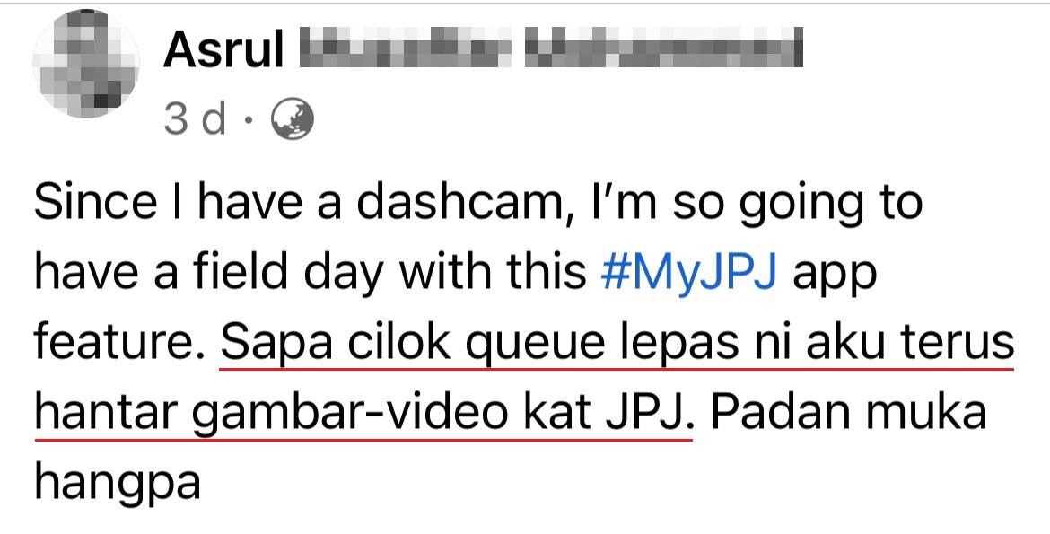Open the pixelated profile picture
Image resolution: width=1050 pixels, height=534 pixels.
coord(86,64)
